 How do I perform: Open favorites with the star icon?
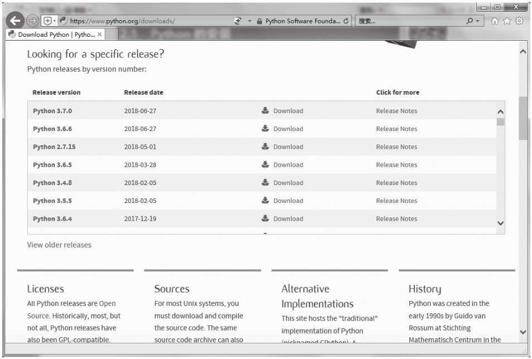point(507,21)
